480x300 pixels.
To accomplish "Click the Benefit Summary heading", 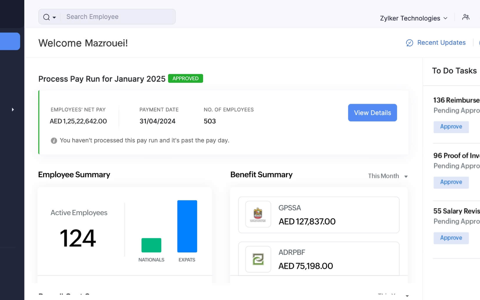I will [x=262, y=175].
